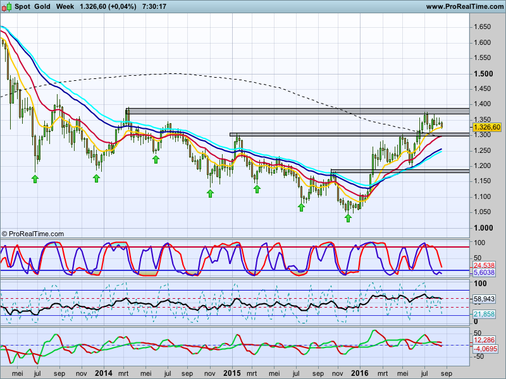506x379 pixels.
Task: Click the © ProRealTime.com copyright label
Action: [33, 234]
